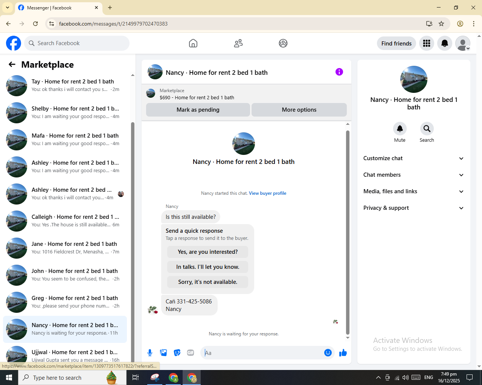Open Mafa conversation in chat list
This screenshot has width=482, height=385.
click(x=65, y=140)
